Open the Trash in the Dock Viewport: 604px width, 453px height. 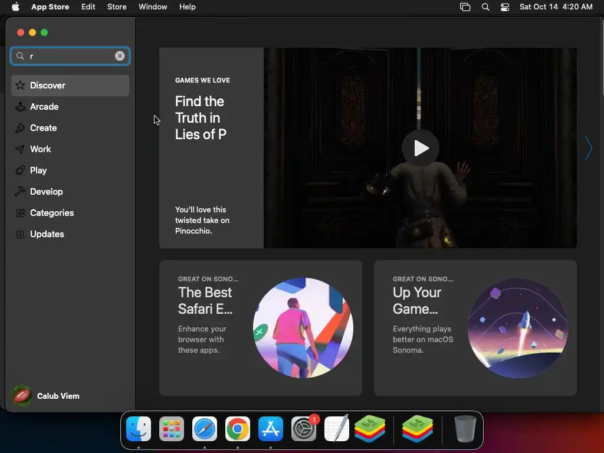tap(465, 429)
